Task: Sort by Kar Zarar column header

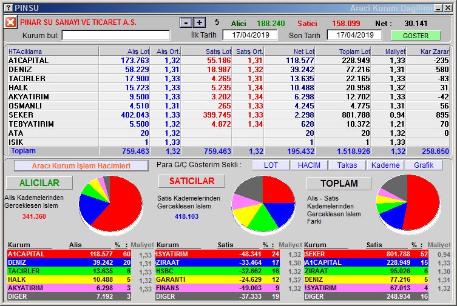Action: pos(428,52)
